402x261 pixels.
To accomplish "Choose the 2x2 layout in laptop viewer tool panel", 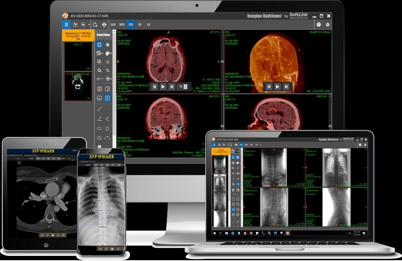I will coord(233,209).
